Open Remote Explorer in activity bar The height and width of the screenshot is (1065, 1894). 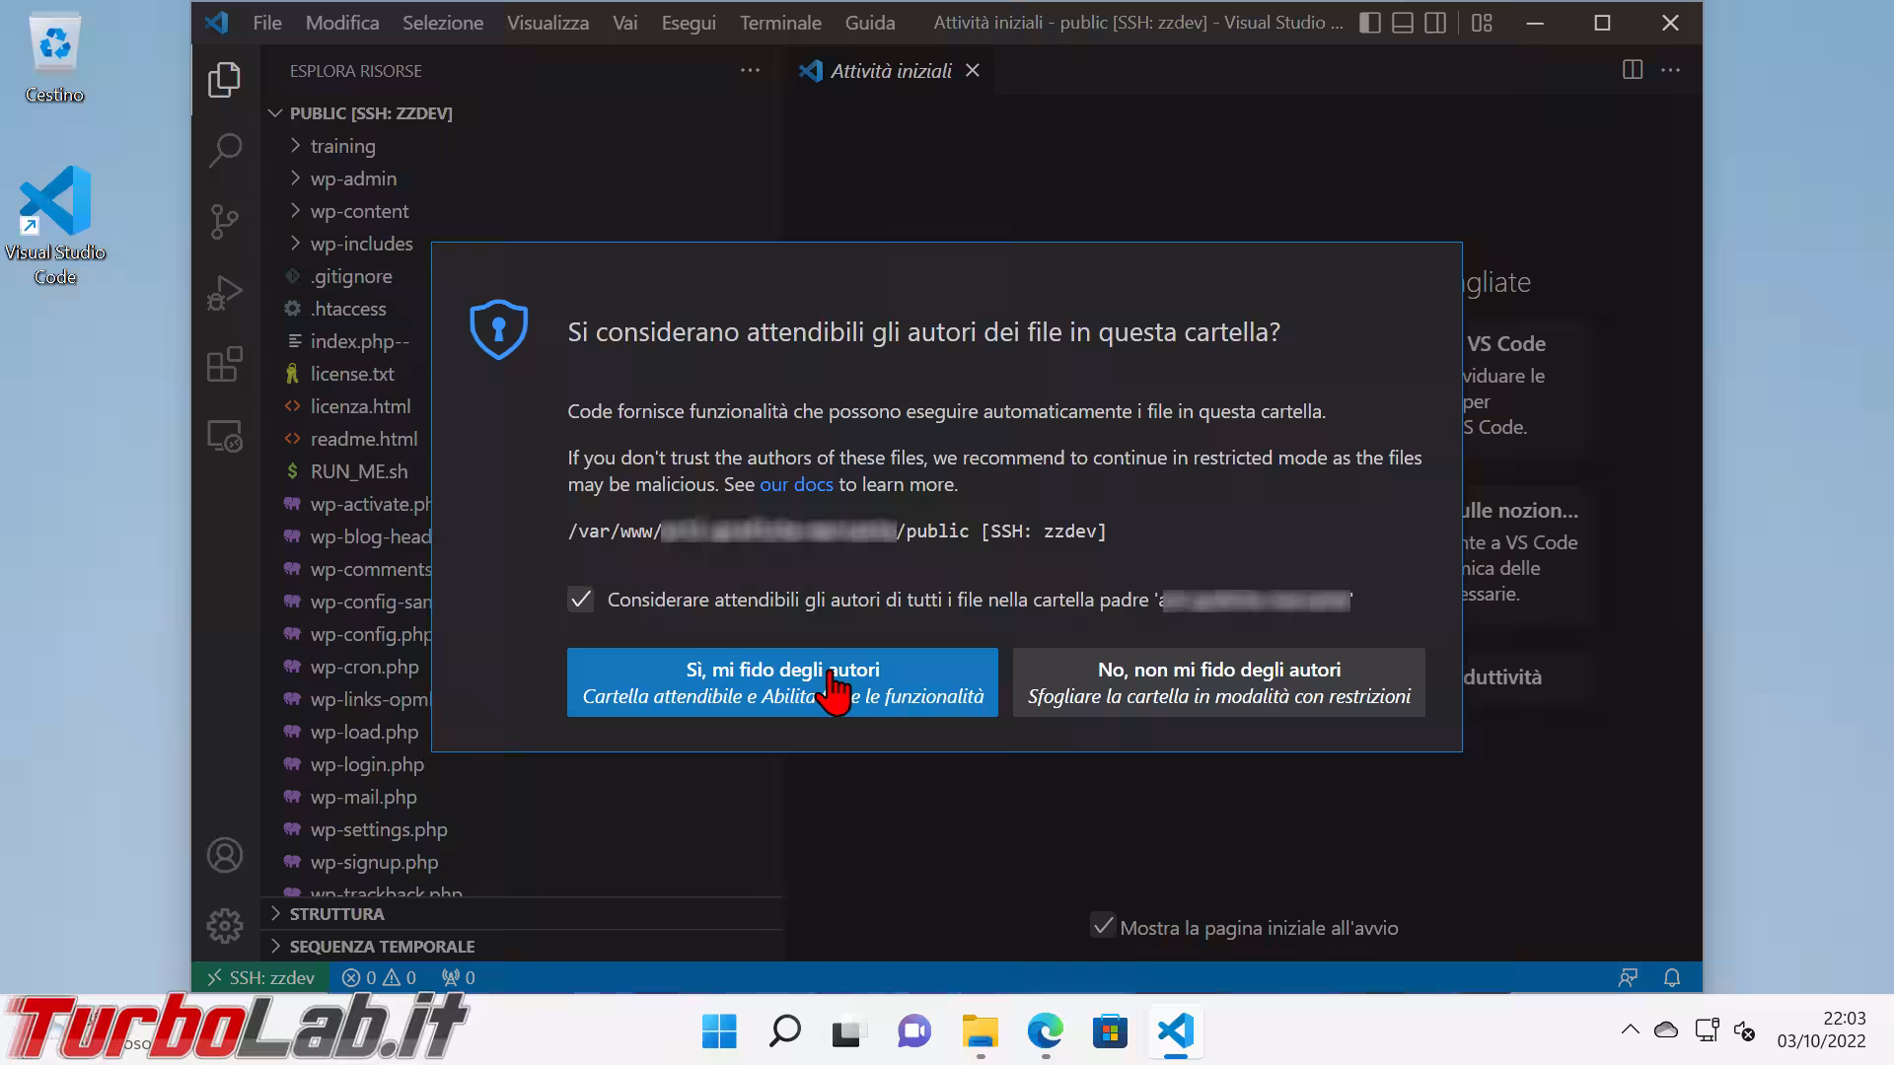(x=225, y=436)
